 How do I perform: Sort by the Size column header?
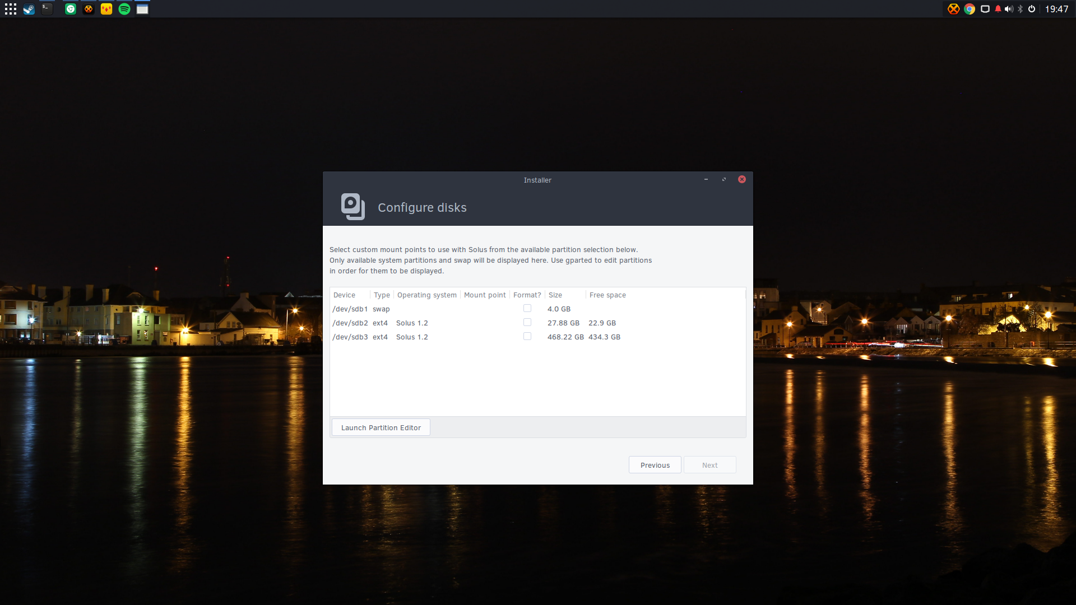coord(565,295)
